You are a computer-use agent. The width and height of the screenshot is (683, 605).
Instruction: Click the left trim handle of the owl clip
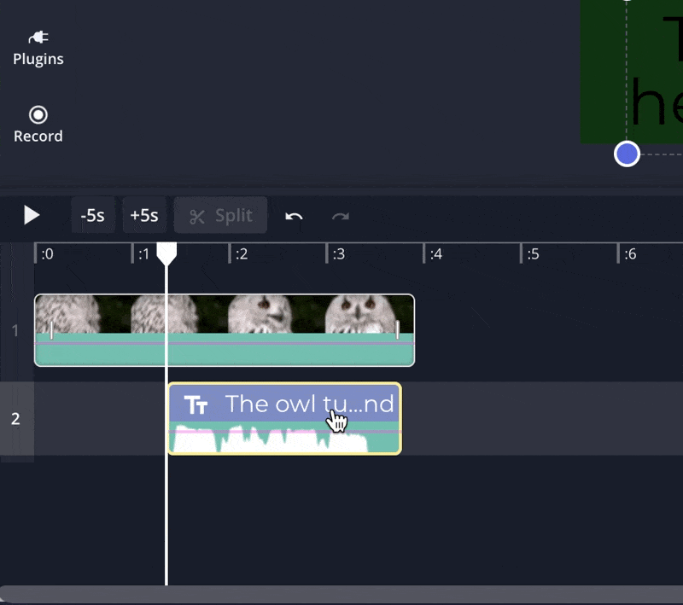51,329
